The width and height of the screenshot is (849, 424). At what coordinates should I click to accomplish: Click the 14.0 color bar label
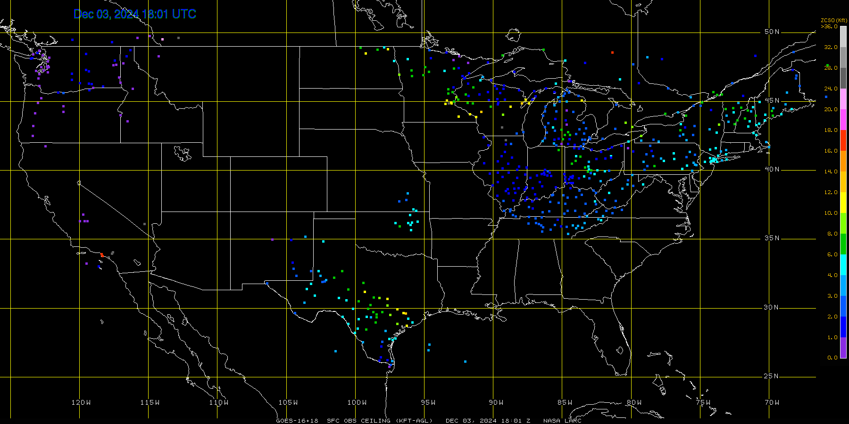click(831, 171)
